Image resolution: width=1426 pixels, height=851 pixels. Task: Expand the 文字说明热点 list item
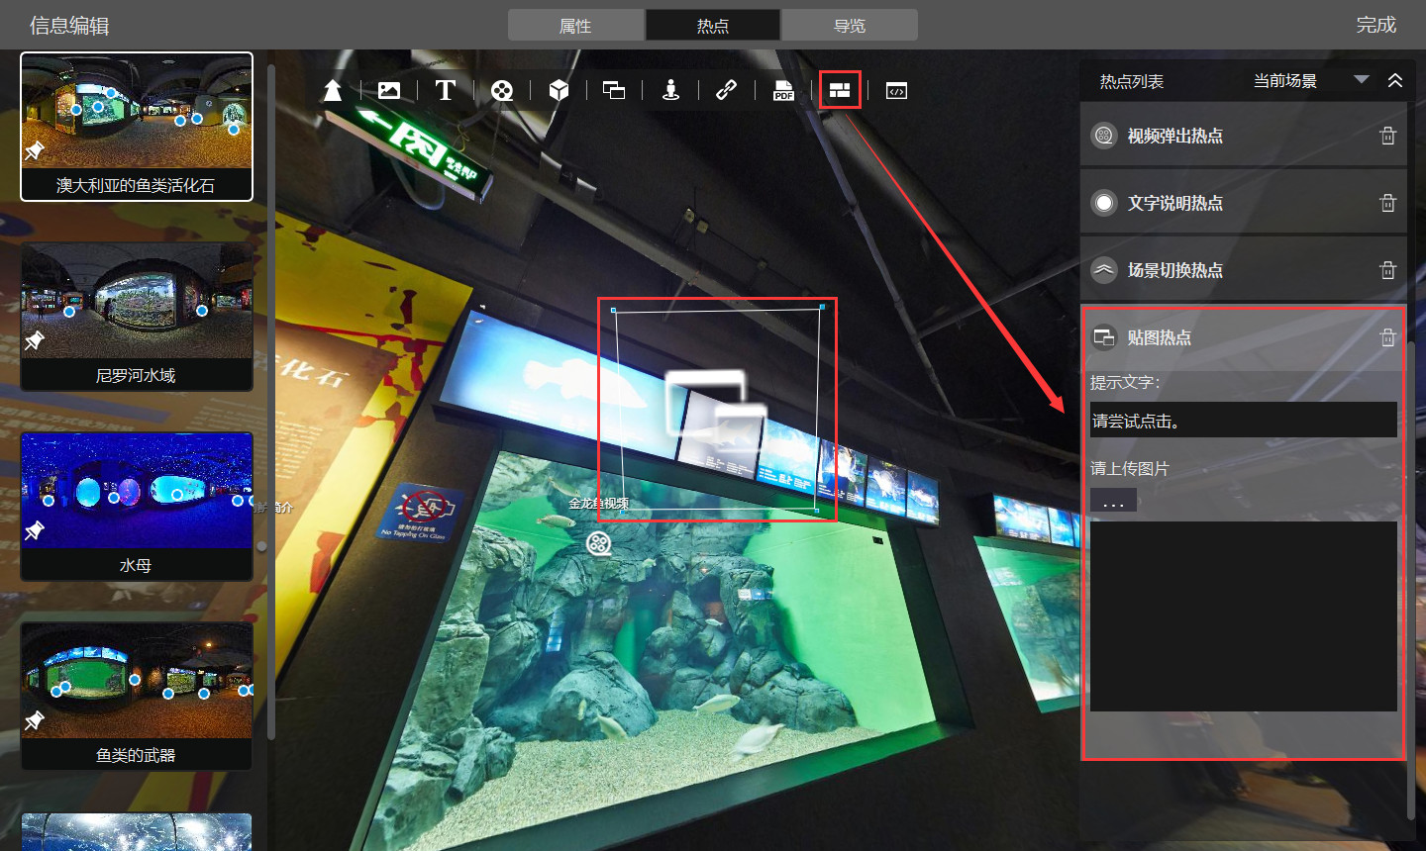coord(1174,203)
